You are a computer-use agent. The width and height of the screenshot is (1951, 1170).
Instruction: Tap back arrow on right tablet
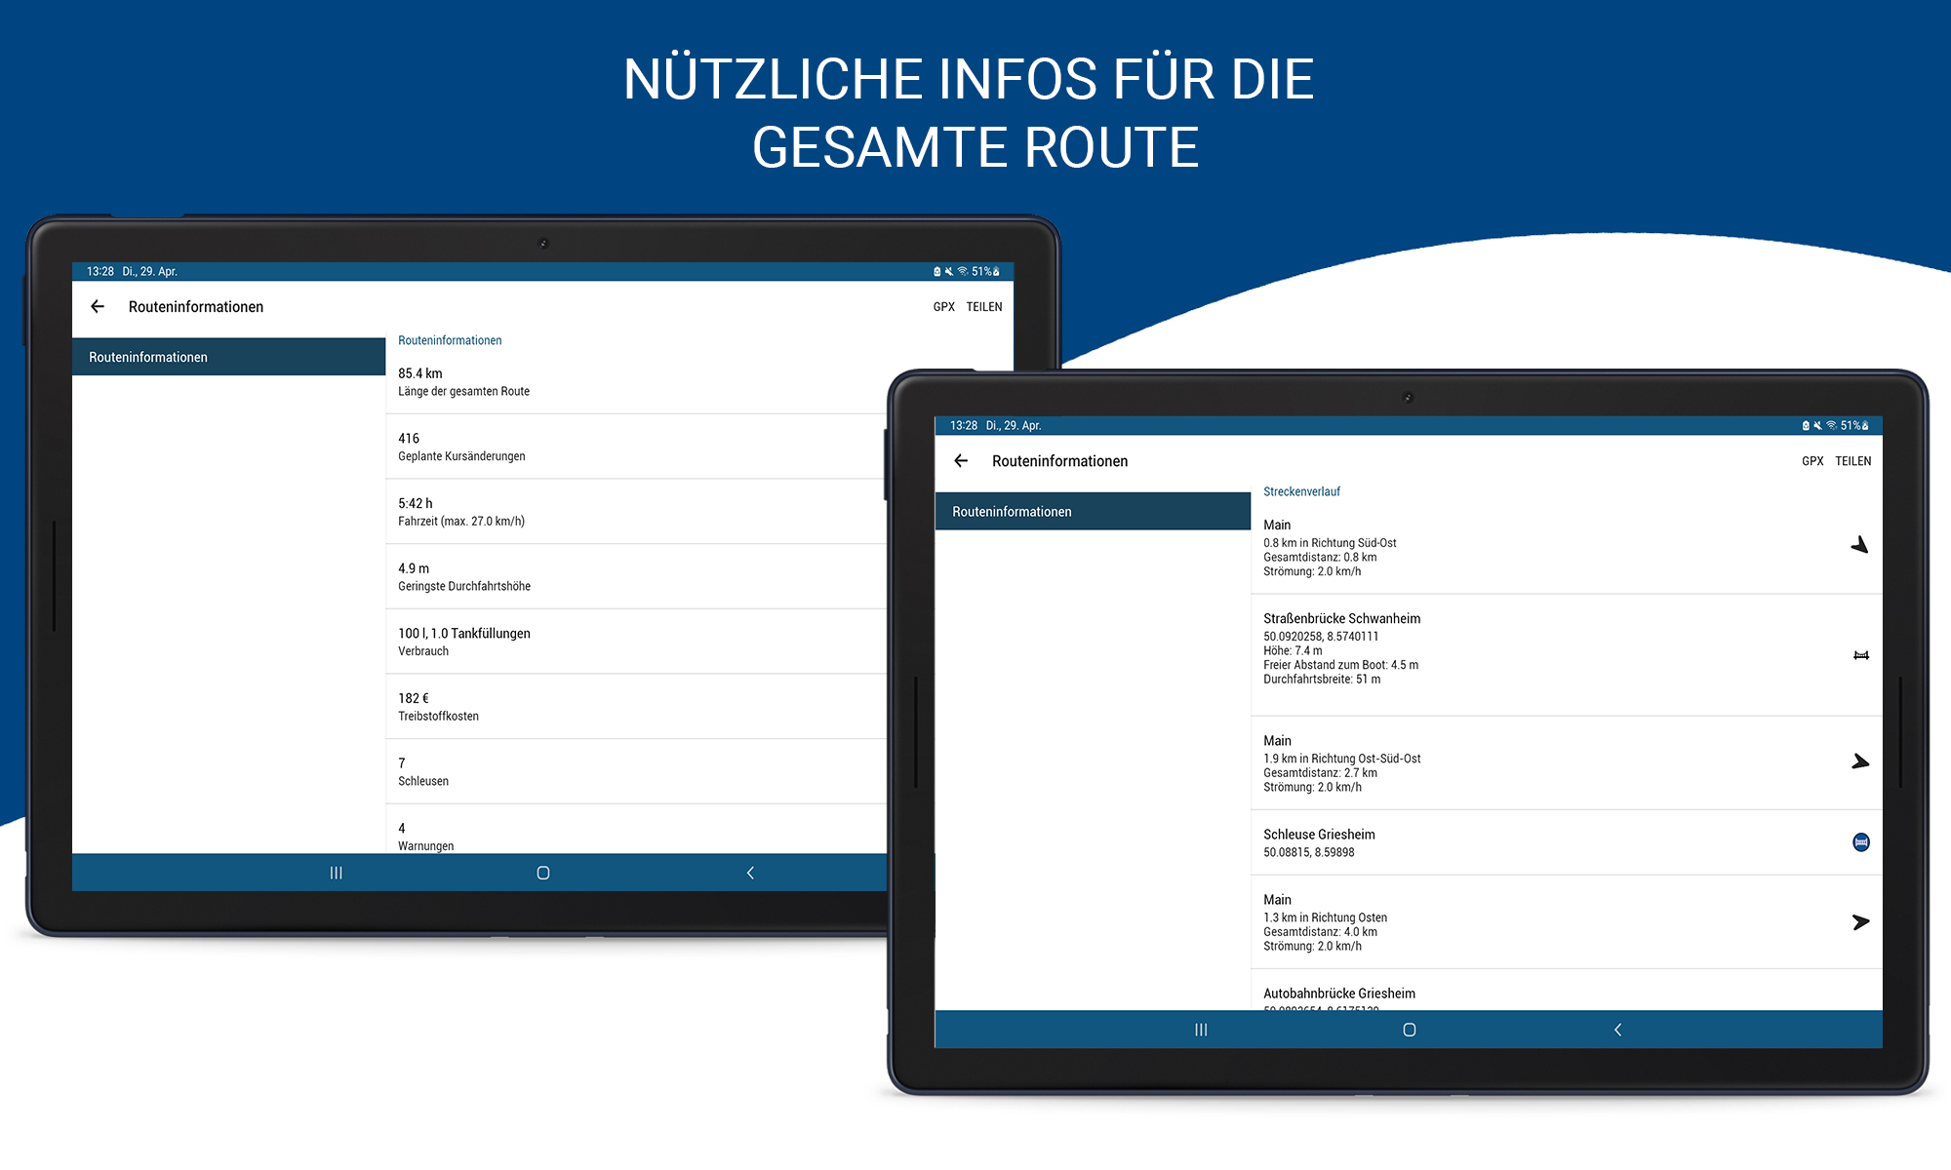(x=961, y=460)
